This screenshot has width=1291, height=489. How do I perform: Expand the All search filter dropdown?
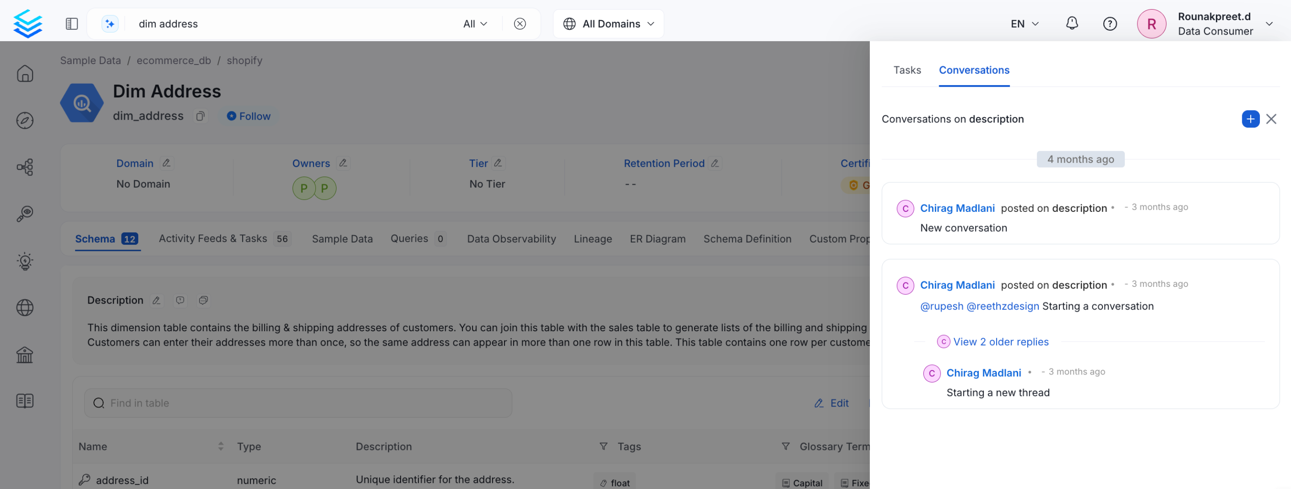pyautogui.click(x=475, y=24)
